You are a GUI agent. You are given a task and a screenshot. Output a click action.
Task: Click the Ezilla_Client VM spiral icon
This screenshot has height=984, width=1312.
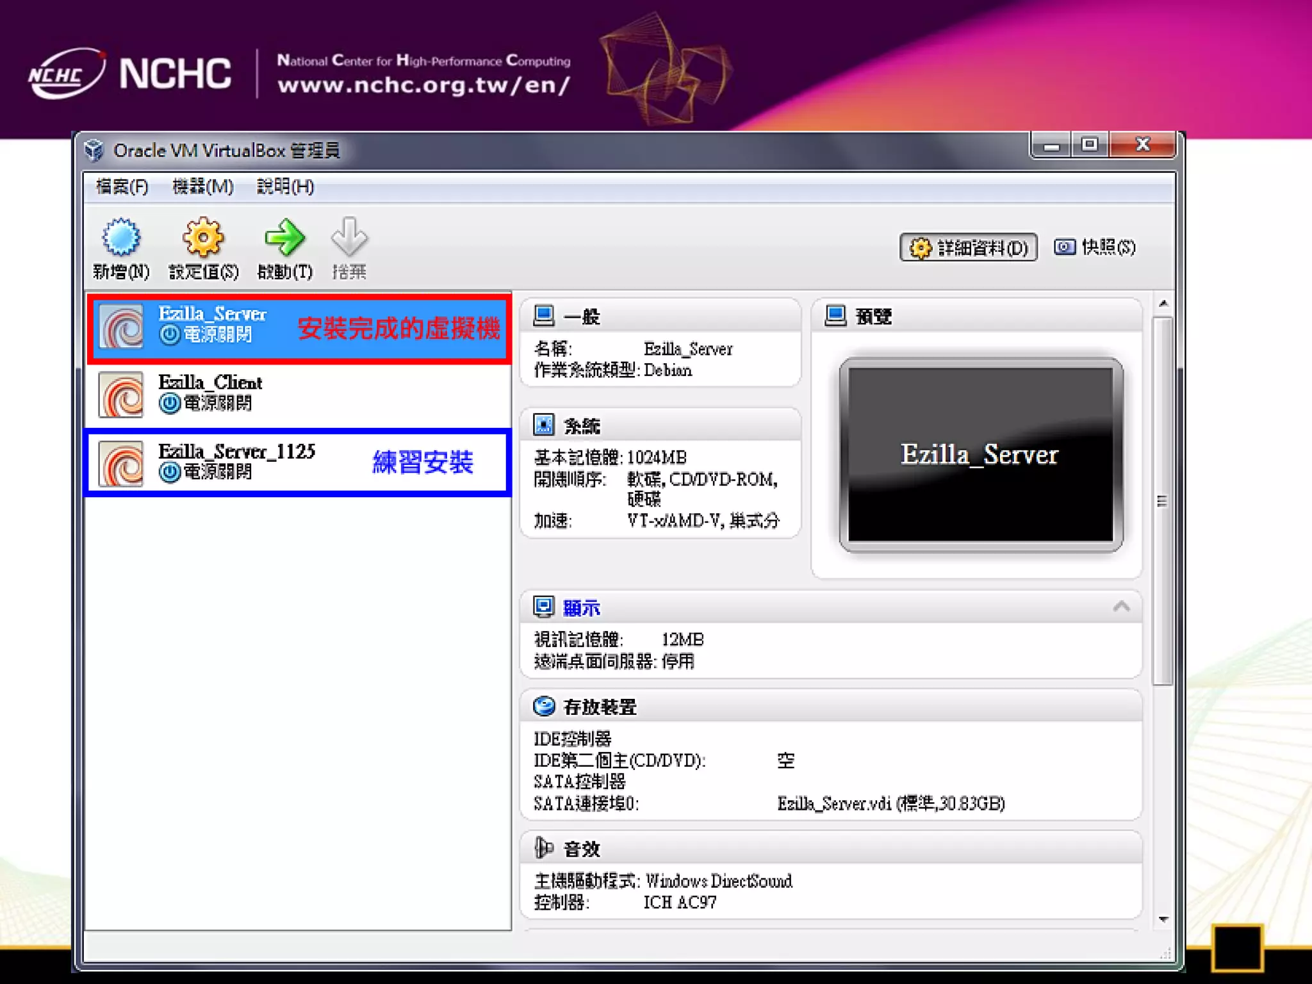pos(121,395)
